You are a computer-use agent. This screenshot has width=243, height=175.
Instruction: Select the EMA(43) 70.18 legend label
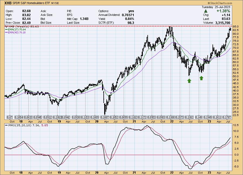coord(17,33)
